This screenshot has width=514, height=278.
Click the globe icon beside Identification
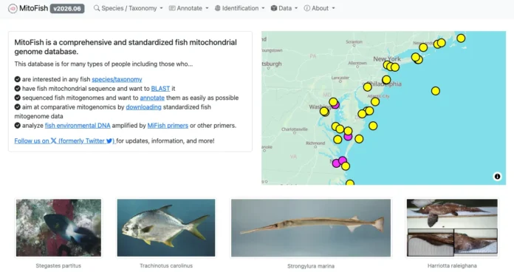(x=217, y=8)
